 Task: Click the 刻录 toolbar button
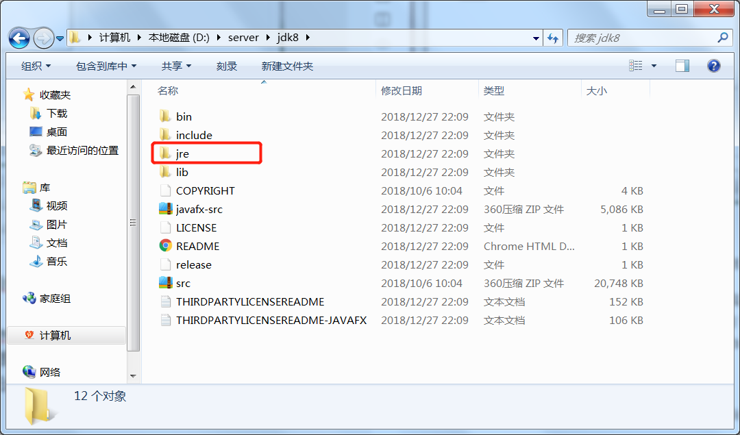point(227,66)
